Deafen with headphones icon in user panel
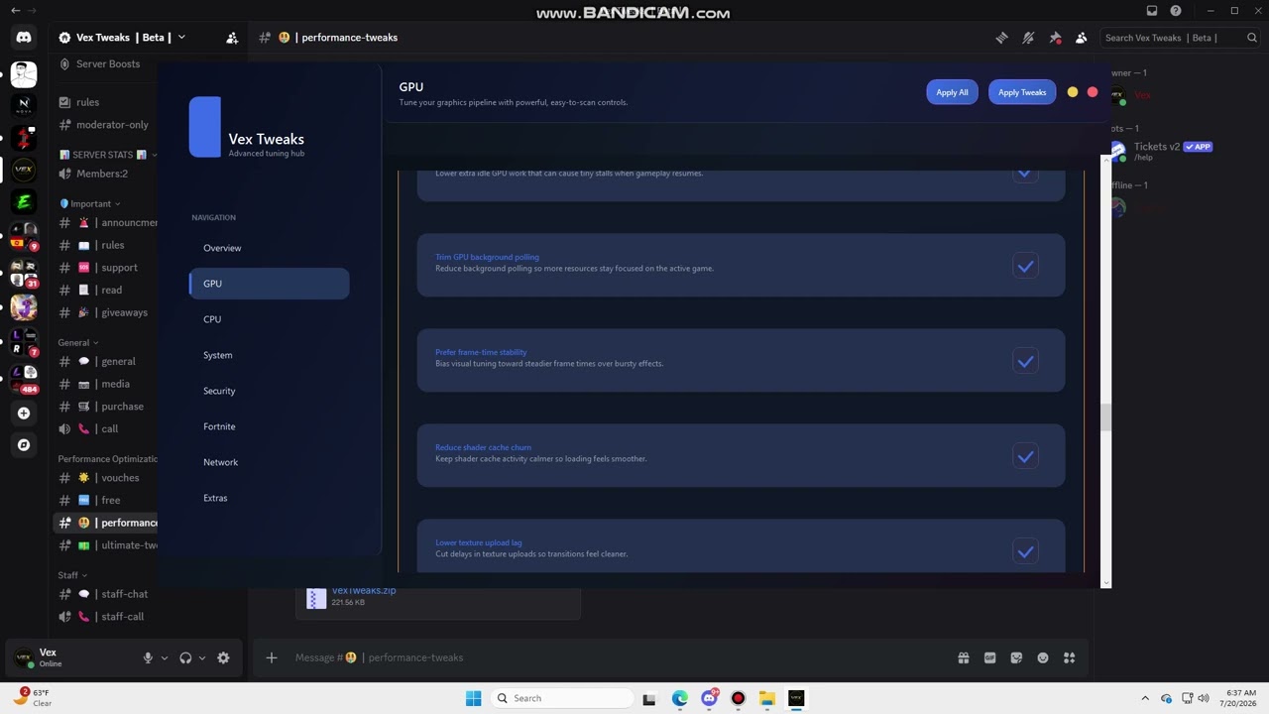The image size is (1269, 714). pos(185,657)
